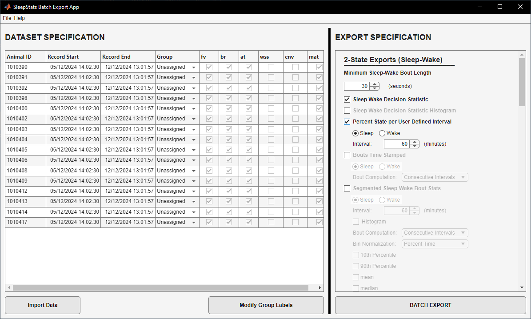
Task: Click Record Start cell for animal 1010417
Action: 73,222
